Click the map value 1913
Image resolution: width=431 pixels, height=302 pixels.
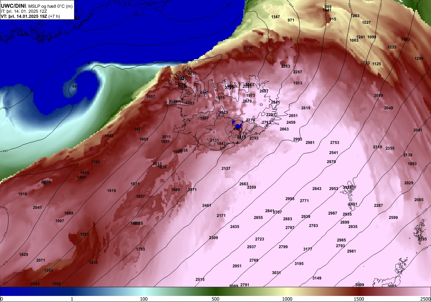coord(298,83)
